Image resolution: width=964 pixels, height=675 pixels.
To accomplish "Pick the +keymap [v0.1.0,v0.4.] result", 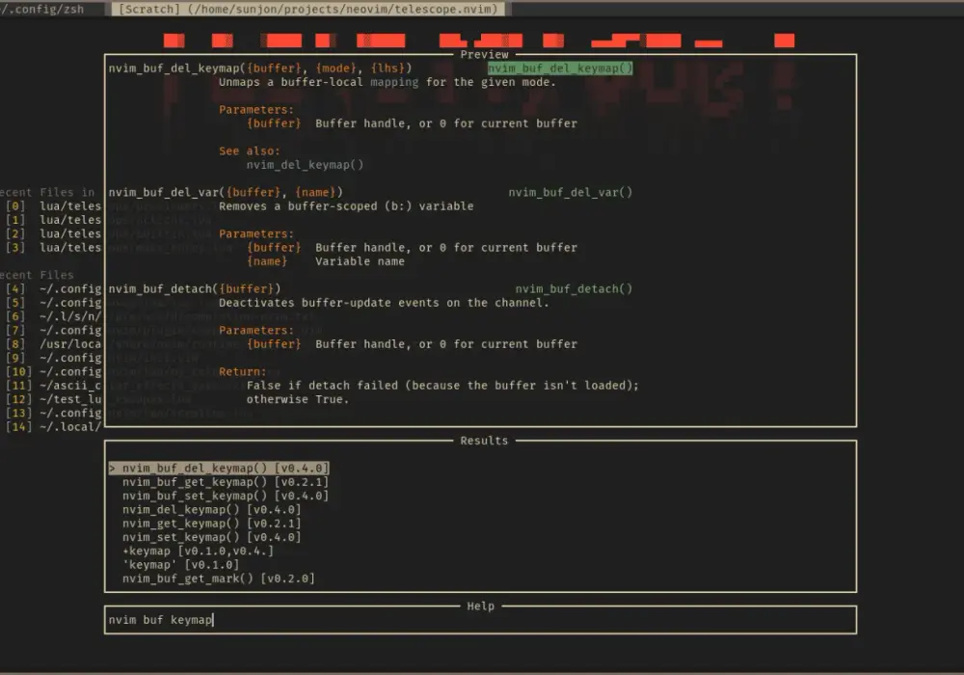I will point(198,551).
